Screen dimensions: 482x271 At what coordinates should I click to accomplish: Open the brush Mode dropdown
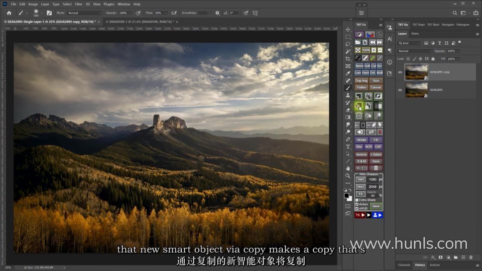pyautogui.click(x=84, y=13)
